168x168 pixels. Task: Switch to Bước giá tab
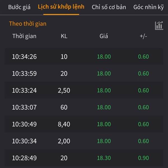(19, 7)
